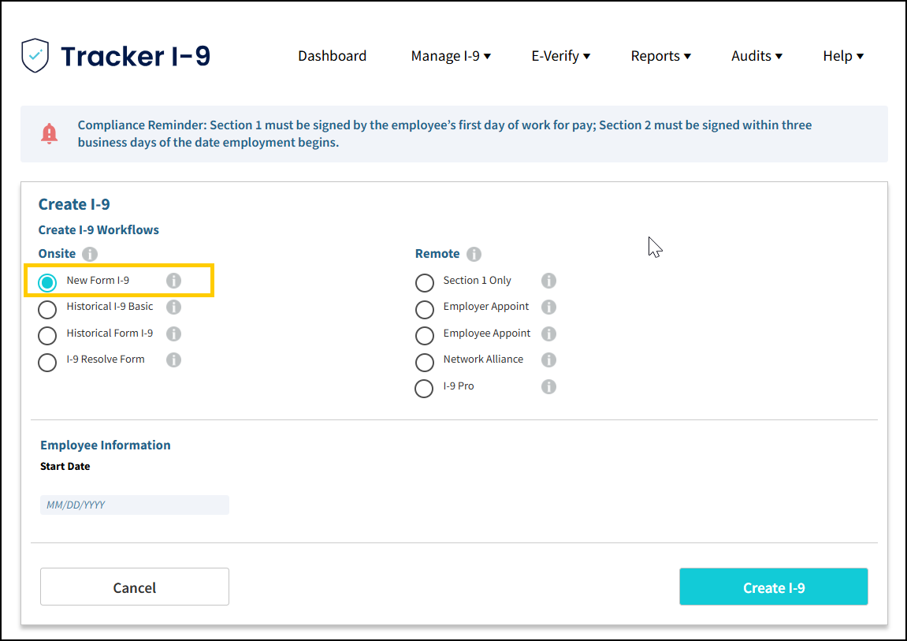
Task: Click the Tracker I-9 shield logo
Action: tap(35, 55)
